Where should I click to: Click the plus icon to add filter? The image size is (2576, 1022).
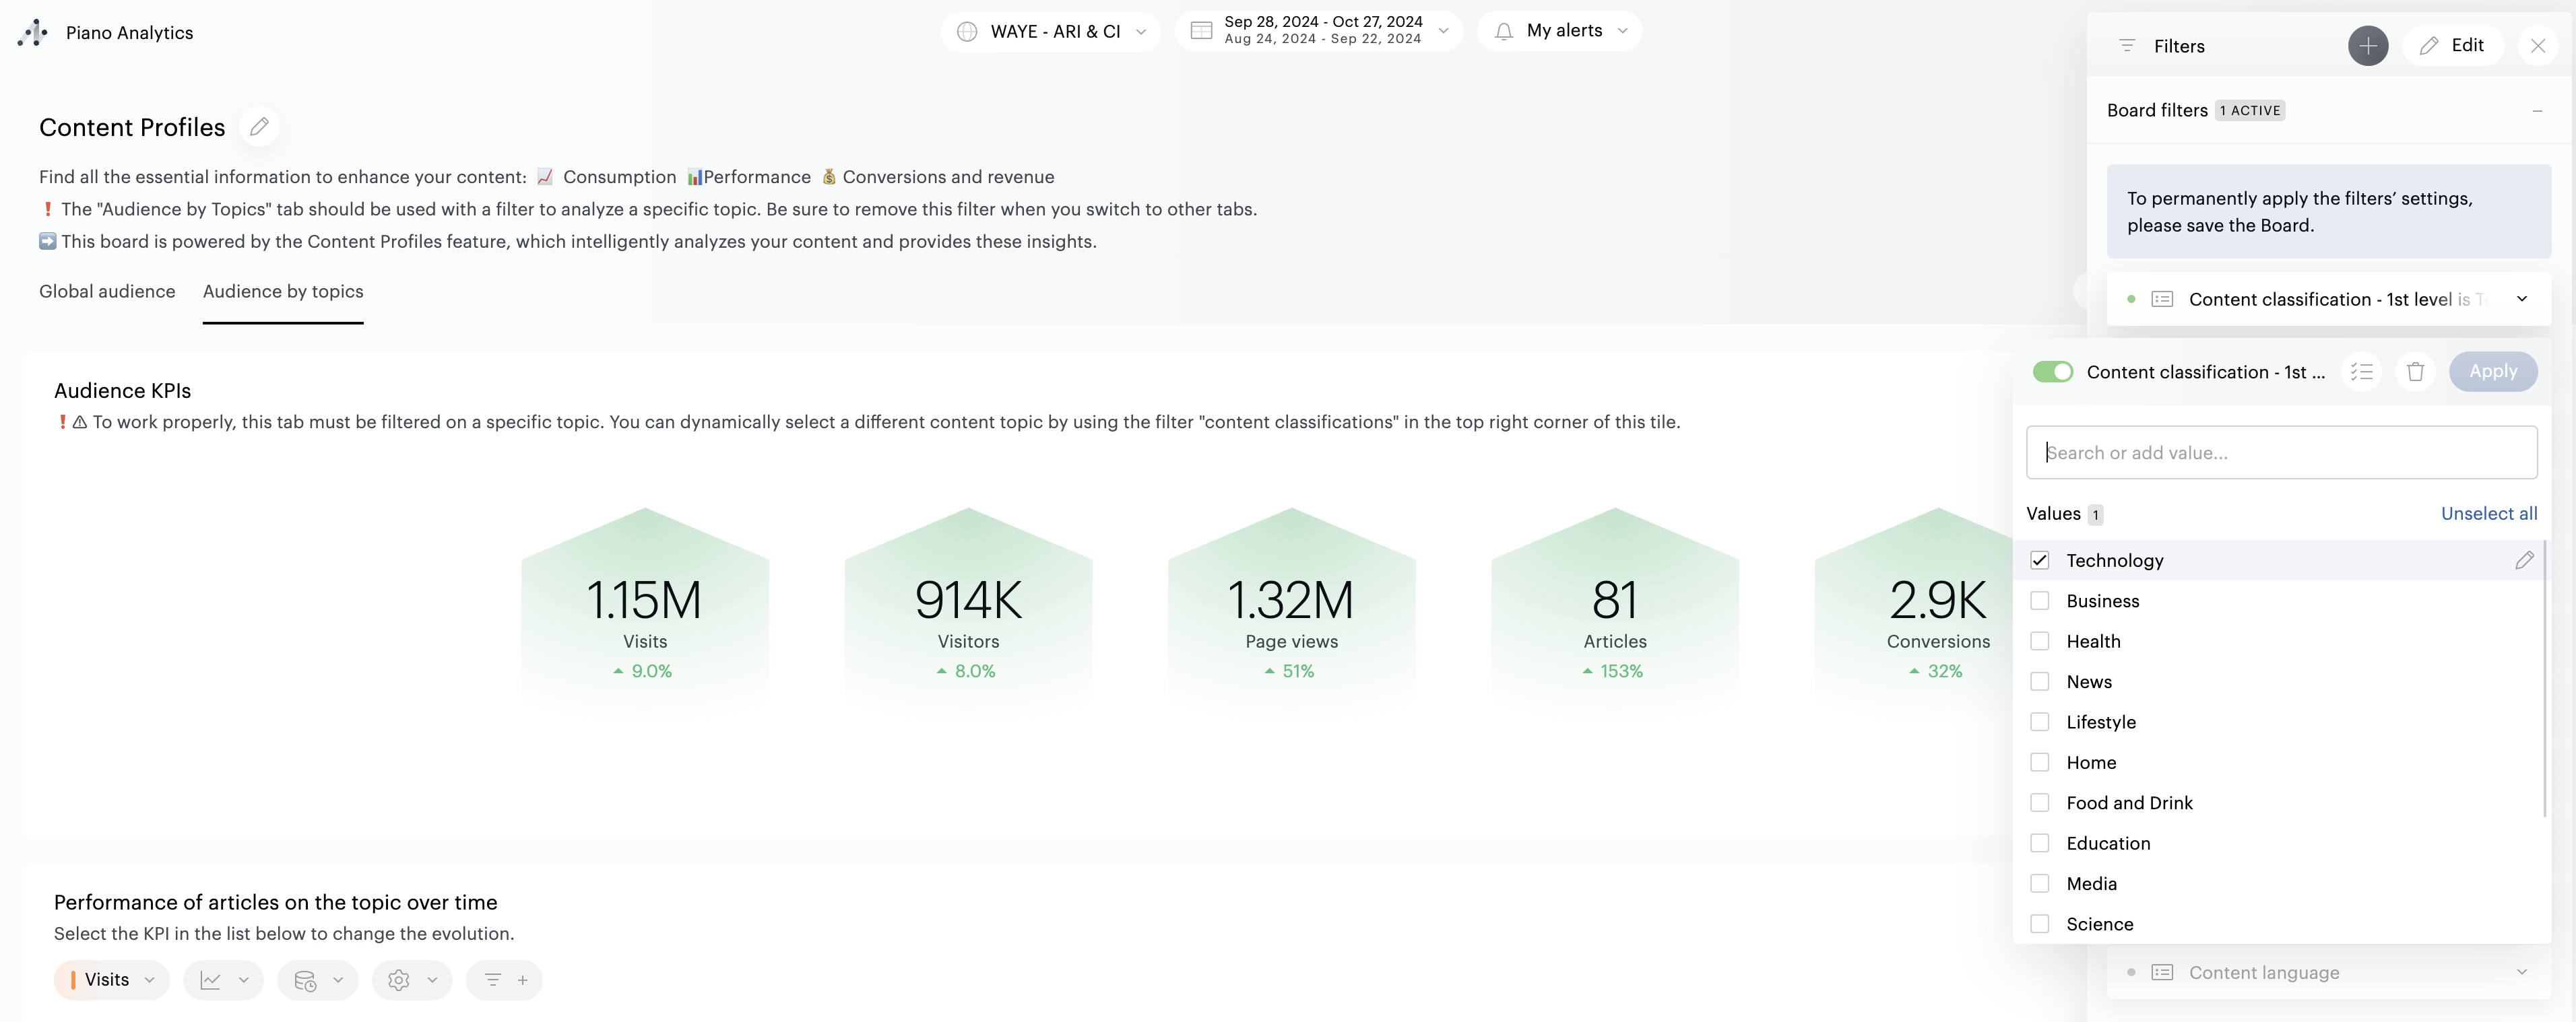pos(2367,46)
